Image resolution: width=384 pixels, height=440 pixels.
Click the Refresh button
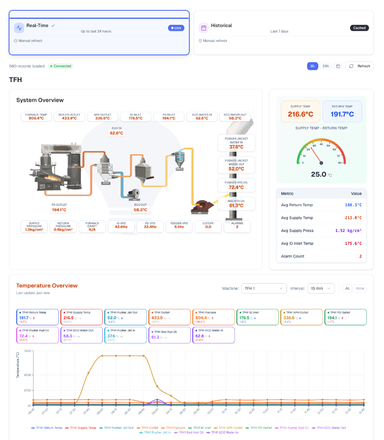(360, 66)
